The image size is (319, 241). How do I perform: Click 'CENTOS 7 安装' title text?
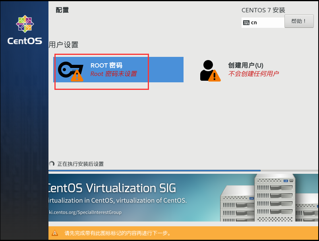click(263, 10)
